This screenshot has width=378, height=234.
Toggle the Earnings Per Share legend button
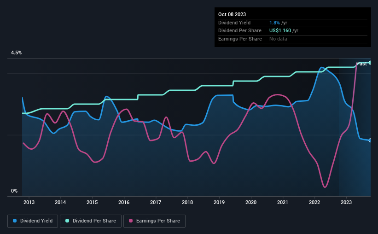[154, 221]
